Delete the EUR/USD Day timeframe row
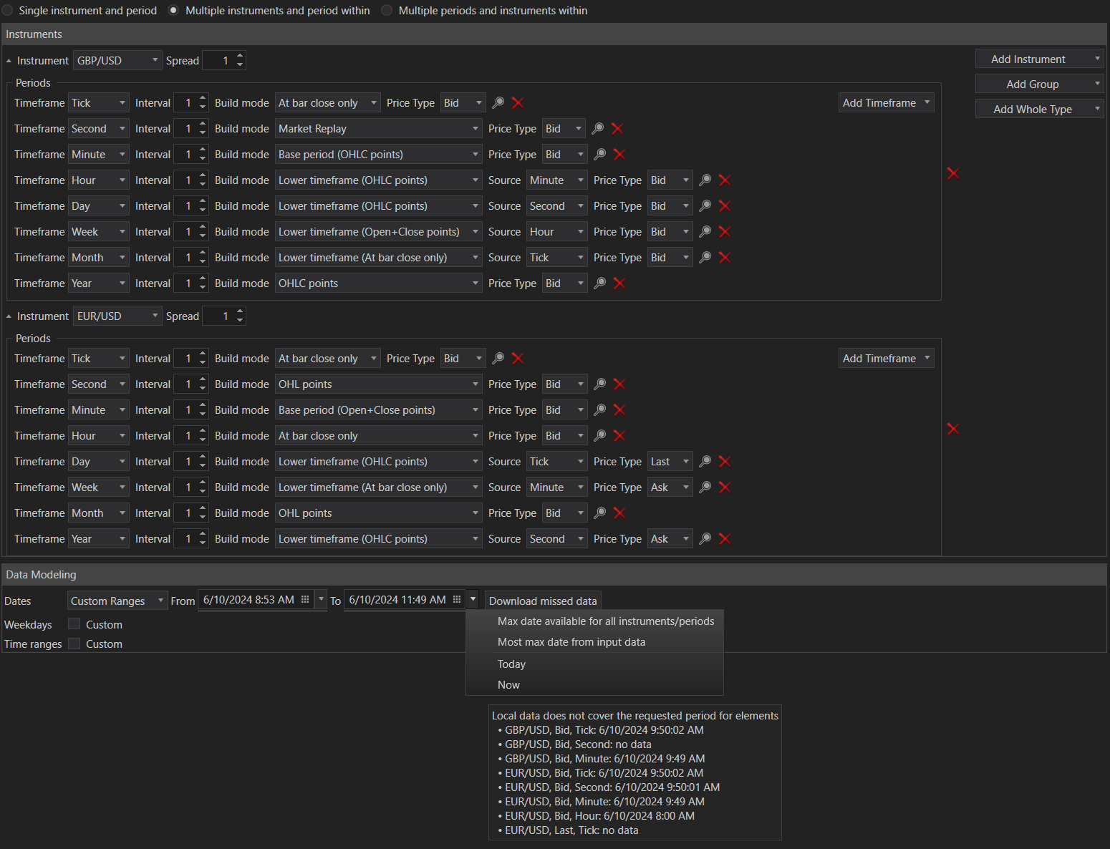The width and height of the screenshot is (1110, 849). [x=725, y=462]
